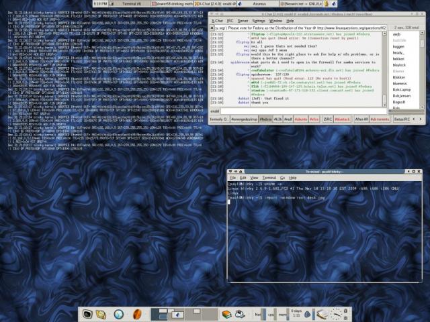The width and height of the screenshot is (430, 322).
Task: Click the Net monitor applet in dock
Action: pyautogui.click(x=260, y=315)
